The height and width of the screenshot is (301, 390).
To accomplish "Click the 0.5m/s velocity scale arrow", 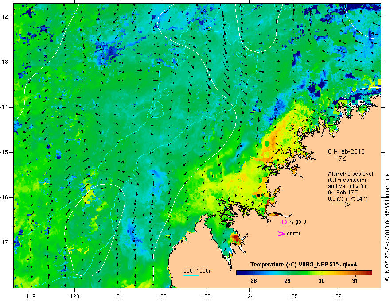I will pyautogui.click(x=342, y=205).
